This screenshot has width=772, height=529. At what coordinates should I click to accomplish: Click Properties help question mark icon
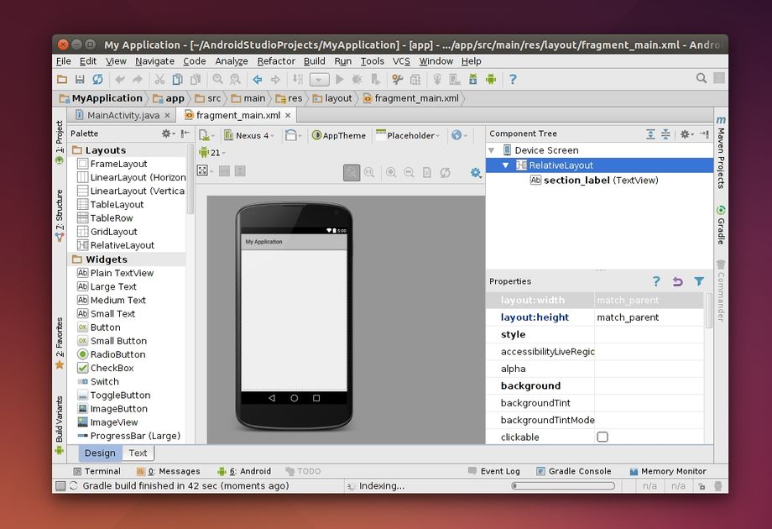pyautogui.click(x=656, y=281)
